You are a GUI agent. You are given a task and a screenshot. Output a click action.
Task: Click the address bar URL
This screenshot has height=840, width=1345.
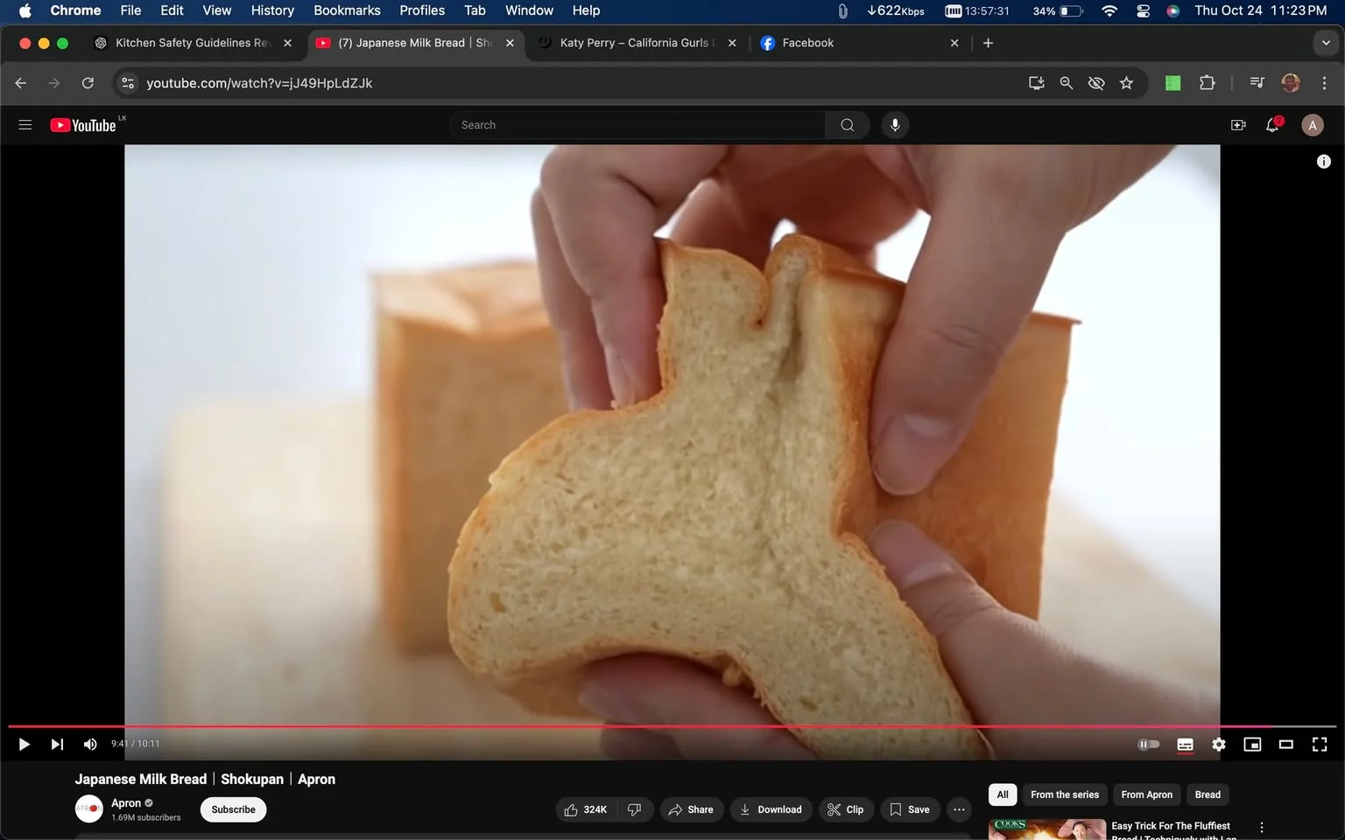pos(259,83)
